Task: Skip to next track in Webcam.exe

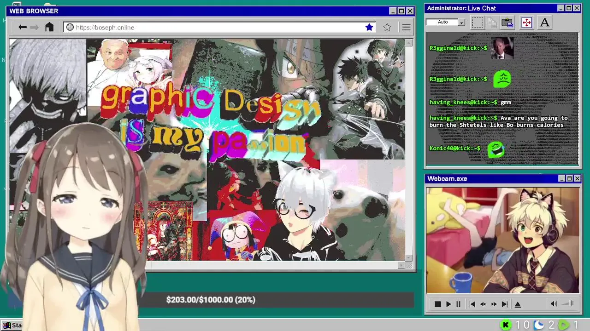Action: [504, 304]
